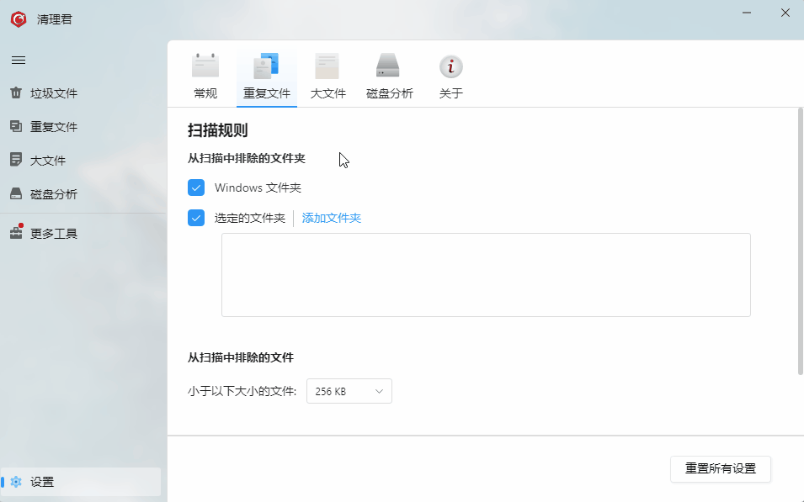Open the 256 KB file size dropdown
Viewport: 804px width, 502px height.
click(x=349, y=391)
